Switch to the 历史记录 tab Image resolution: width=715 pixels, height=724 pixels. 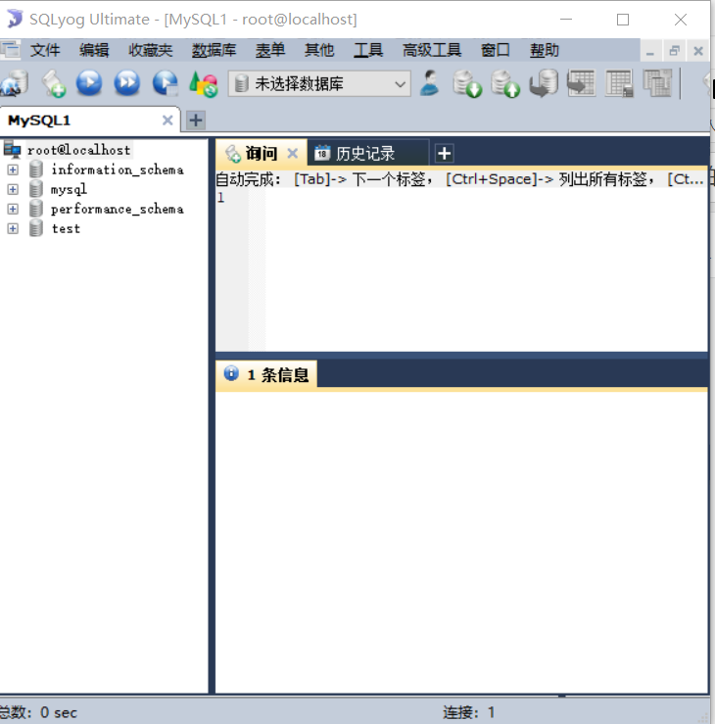[368, 153]
